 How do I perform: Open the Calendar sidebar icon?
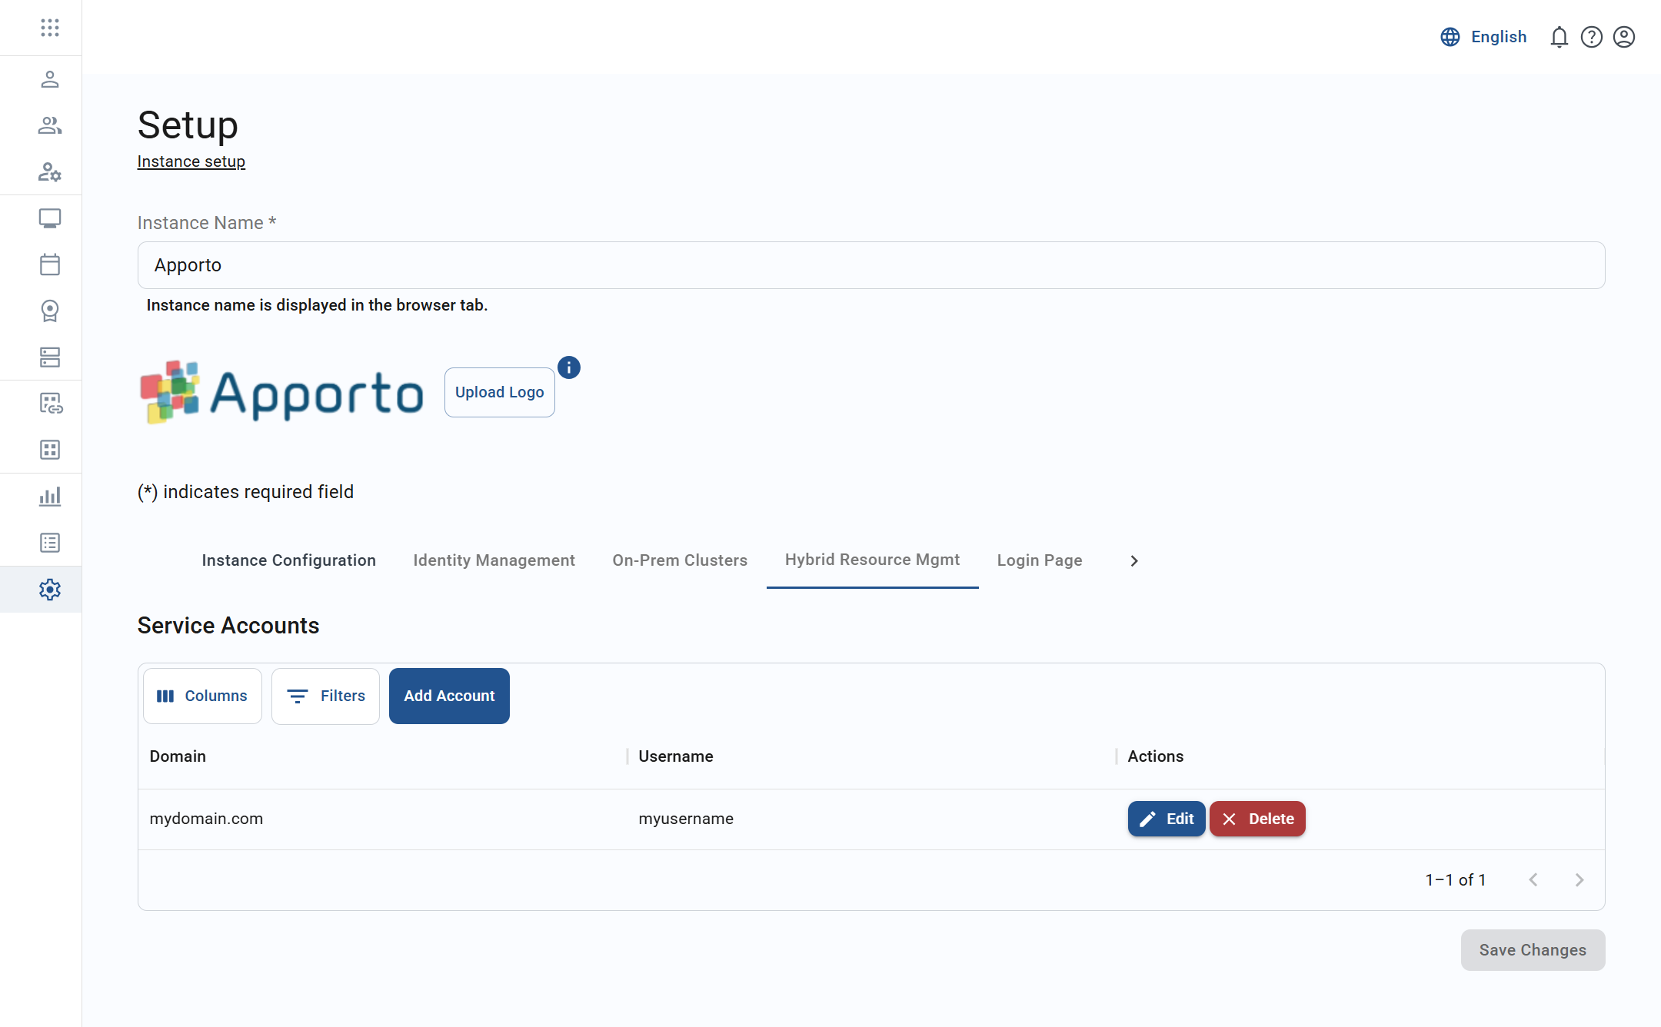(x=50, y=264)
